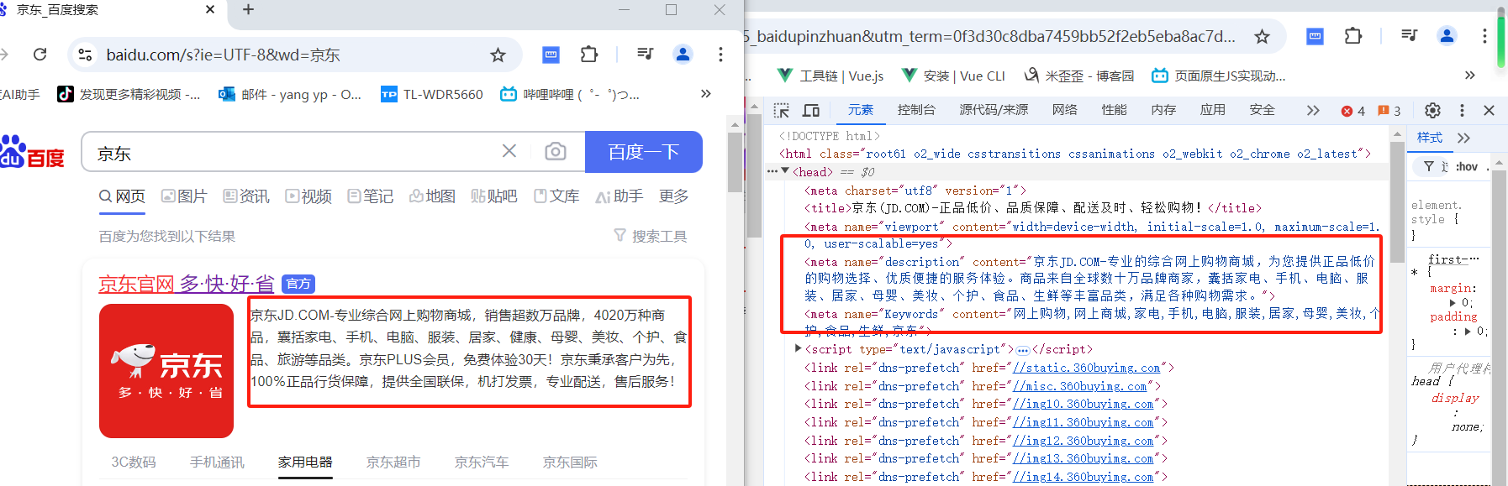The height and width of the screenshot is (486, 1508).
Task: Switch to 源代码/来源 sources tab
Action: [994, 110]
